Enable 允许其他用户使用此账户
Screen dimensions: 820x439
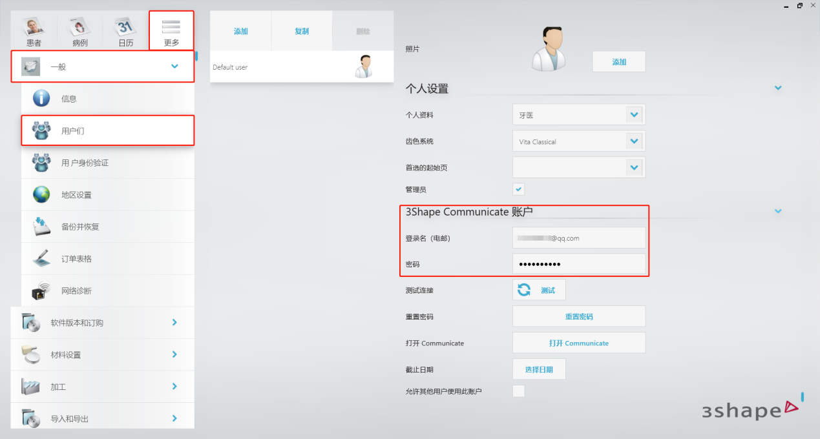[x=518, y=391]
